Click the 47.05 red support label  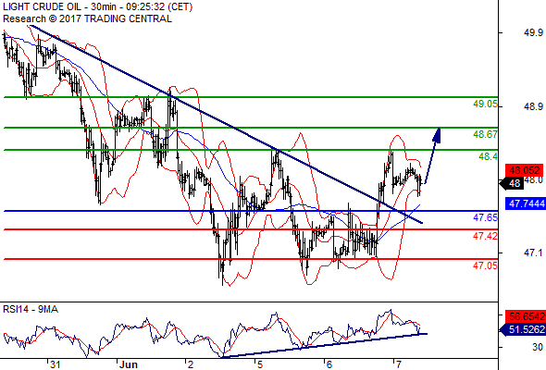click(x=485, y=265)
